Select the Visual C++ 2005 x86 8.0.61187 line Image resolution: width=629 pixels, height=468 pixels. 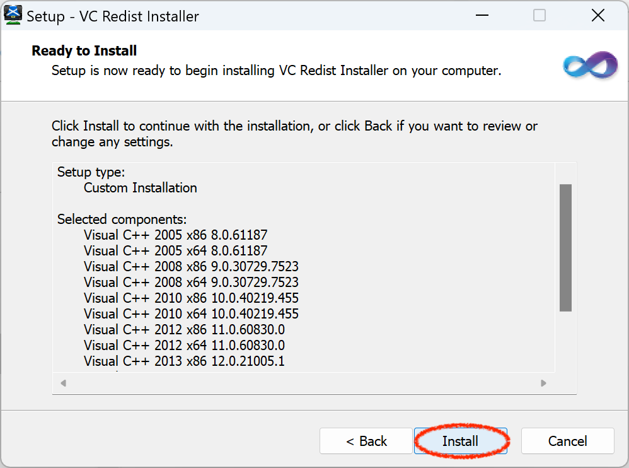175,235
